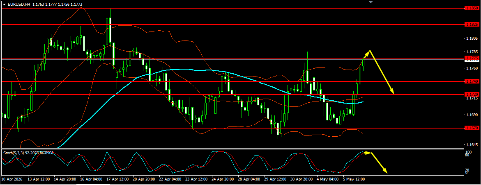
Task: Click the 1.1785 price scale label
Action: click(x=472, y=52)
